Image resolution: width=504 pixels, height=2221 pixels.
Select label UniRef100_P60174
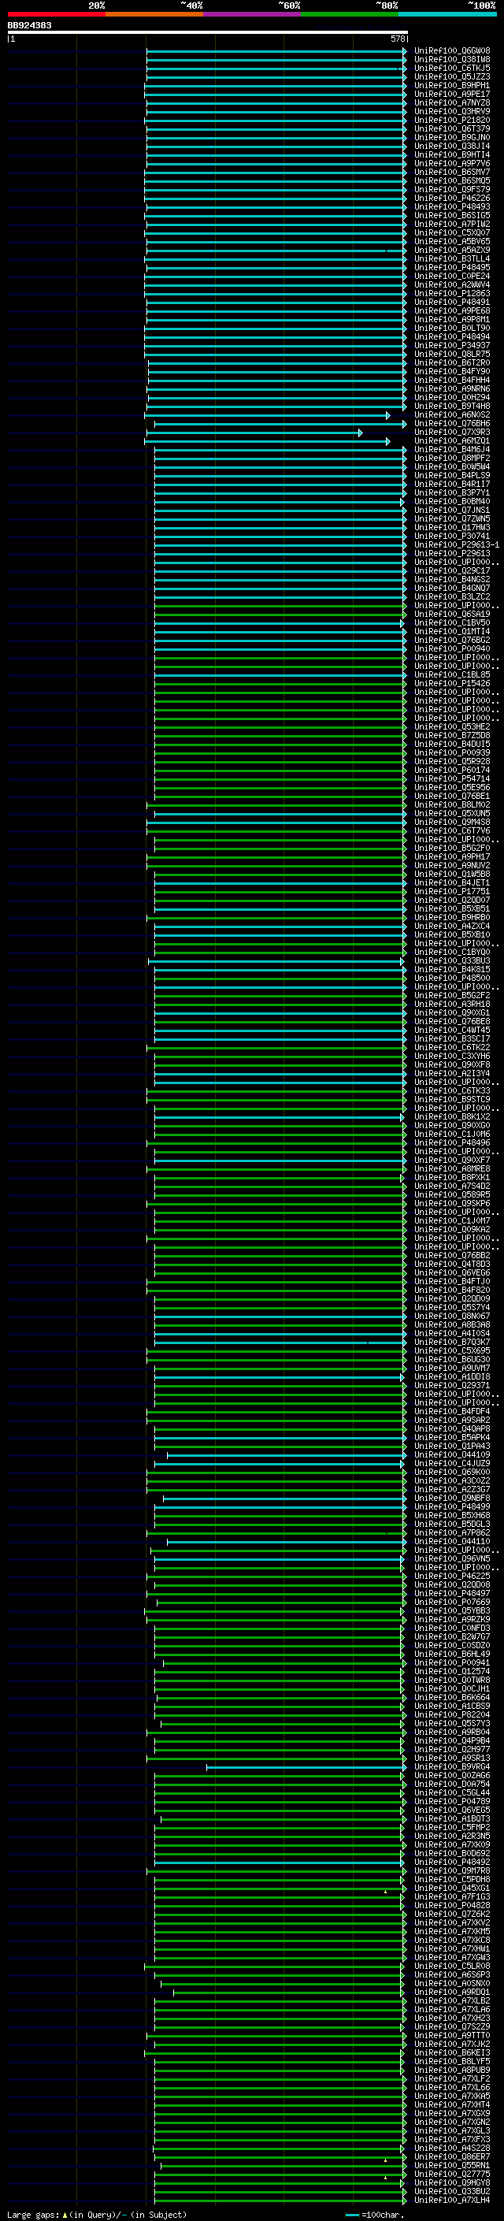point(452,771)
